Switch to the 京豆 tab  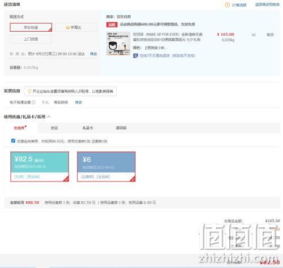coord(54,128)
